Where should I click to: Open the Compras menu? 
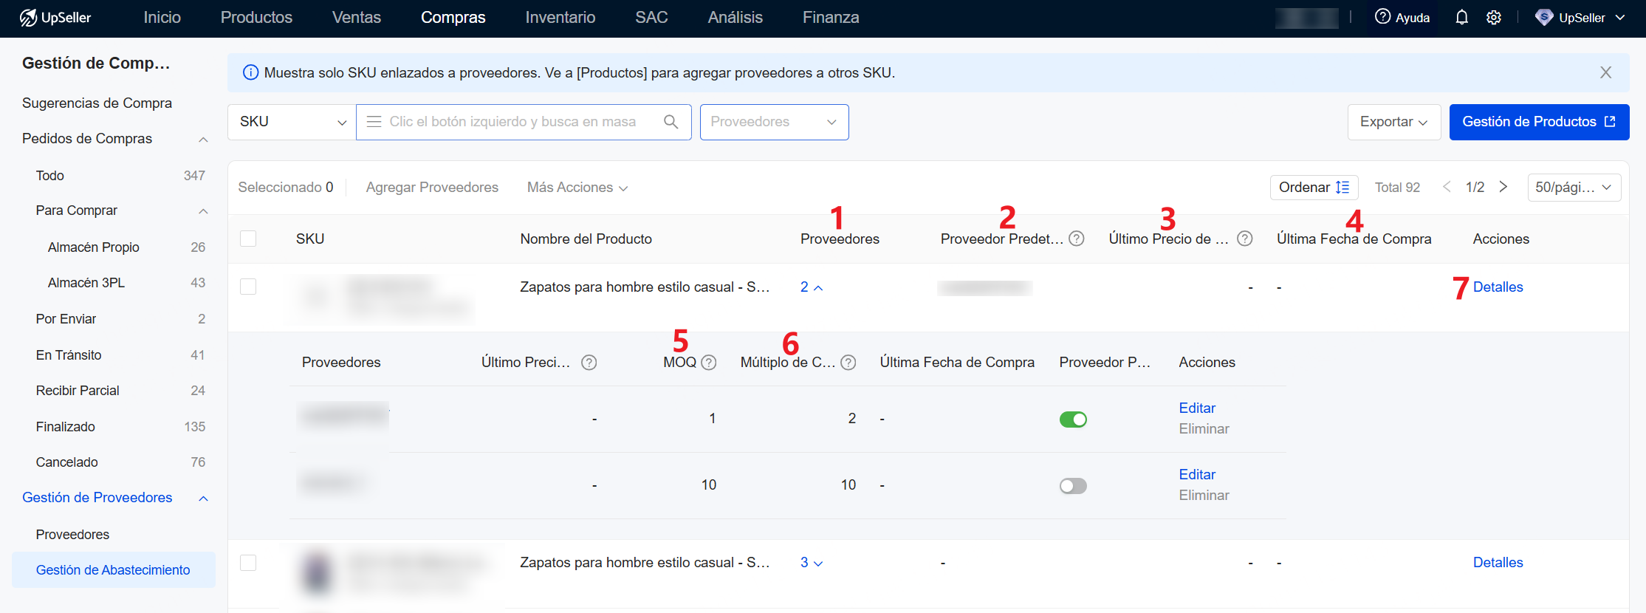coord(453,18)
